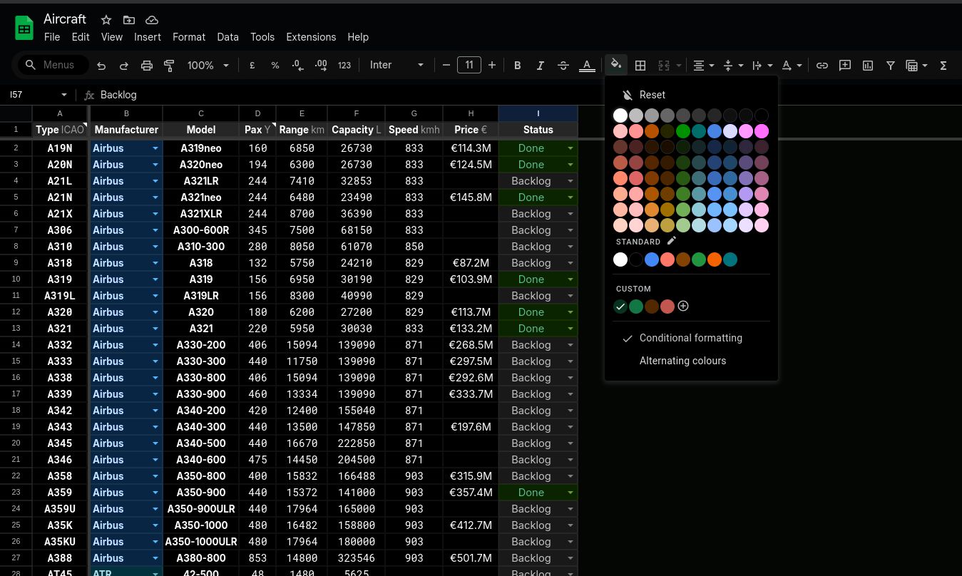Open the Insert menu
The height and width of the screenshot is (576, 962).
point(148,37)
